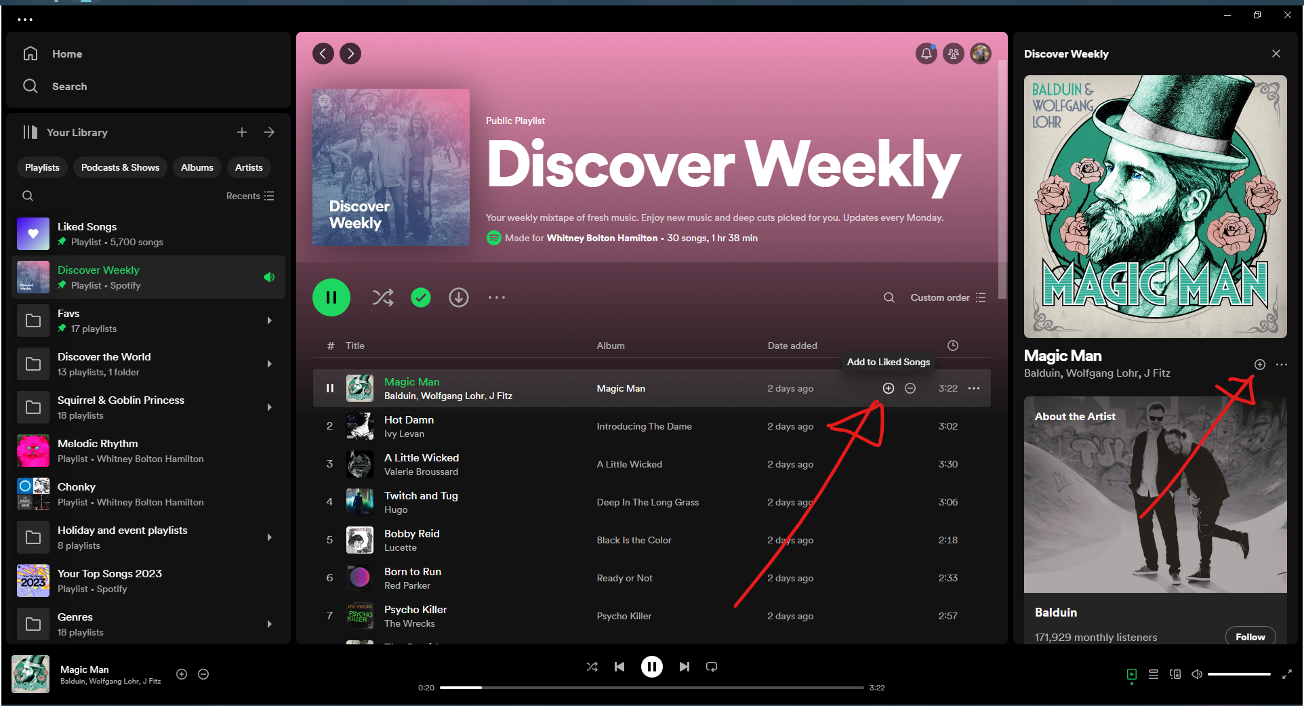The height and width of the screenshot is (706, 1304).
Task: Toggle repeat mode
Action: pos(711,667)
